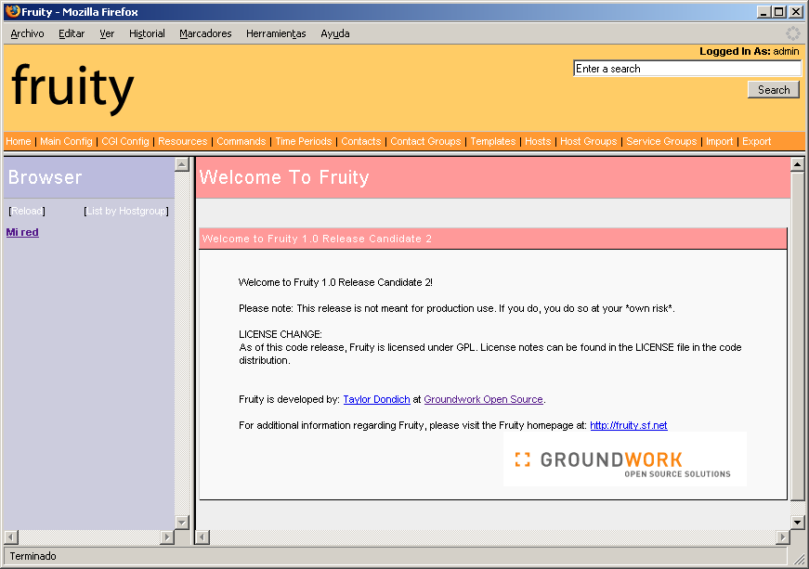Click Browser panel scroll left arrow

[11, 537]
